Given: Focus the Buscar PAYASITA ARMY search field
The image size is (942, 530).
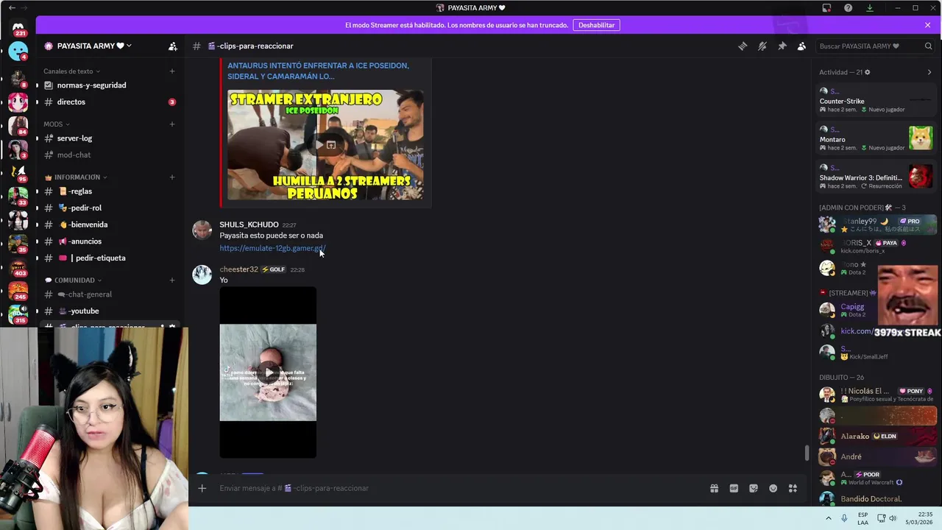Looking at the screenshot, I should [x=875, y=46].
